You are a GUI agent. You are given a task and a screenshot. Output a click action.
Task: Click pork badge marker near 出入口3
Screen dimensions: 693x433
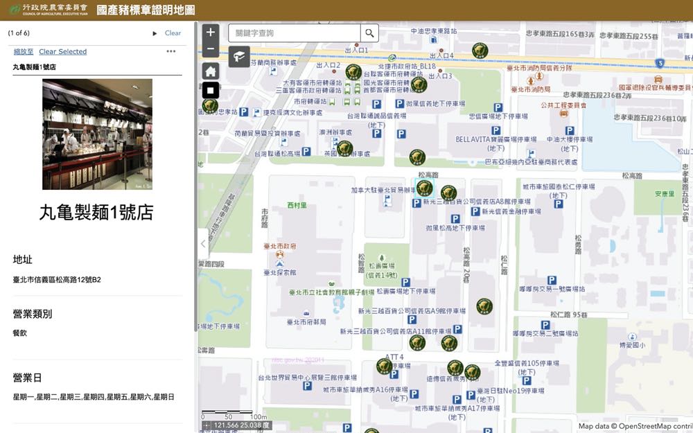click(x=419, y=85)
